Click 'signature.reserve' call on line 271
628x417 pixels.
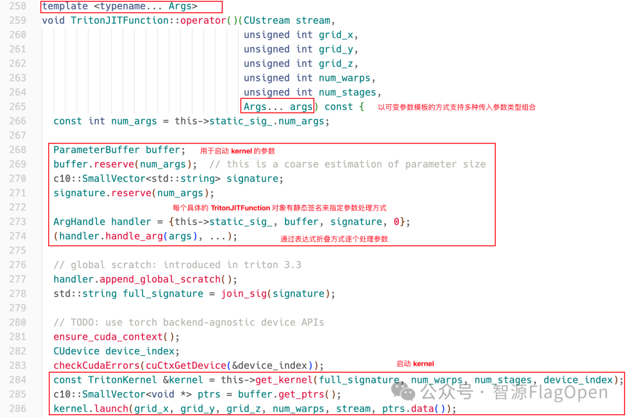pos(102,193)
